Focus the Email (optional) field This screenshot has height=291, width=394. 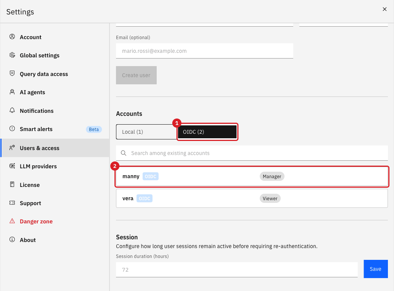[205, 51]
